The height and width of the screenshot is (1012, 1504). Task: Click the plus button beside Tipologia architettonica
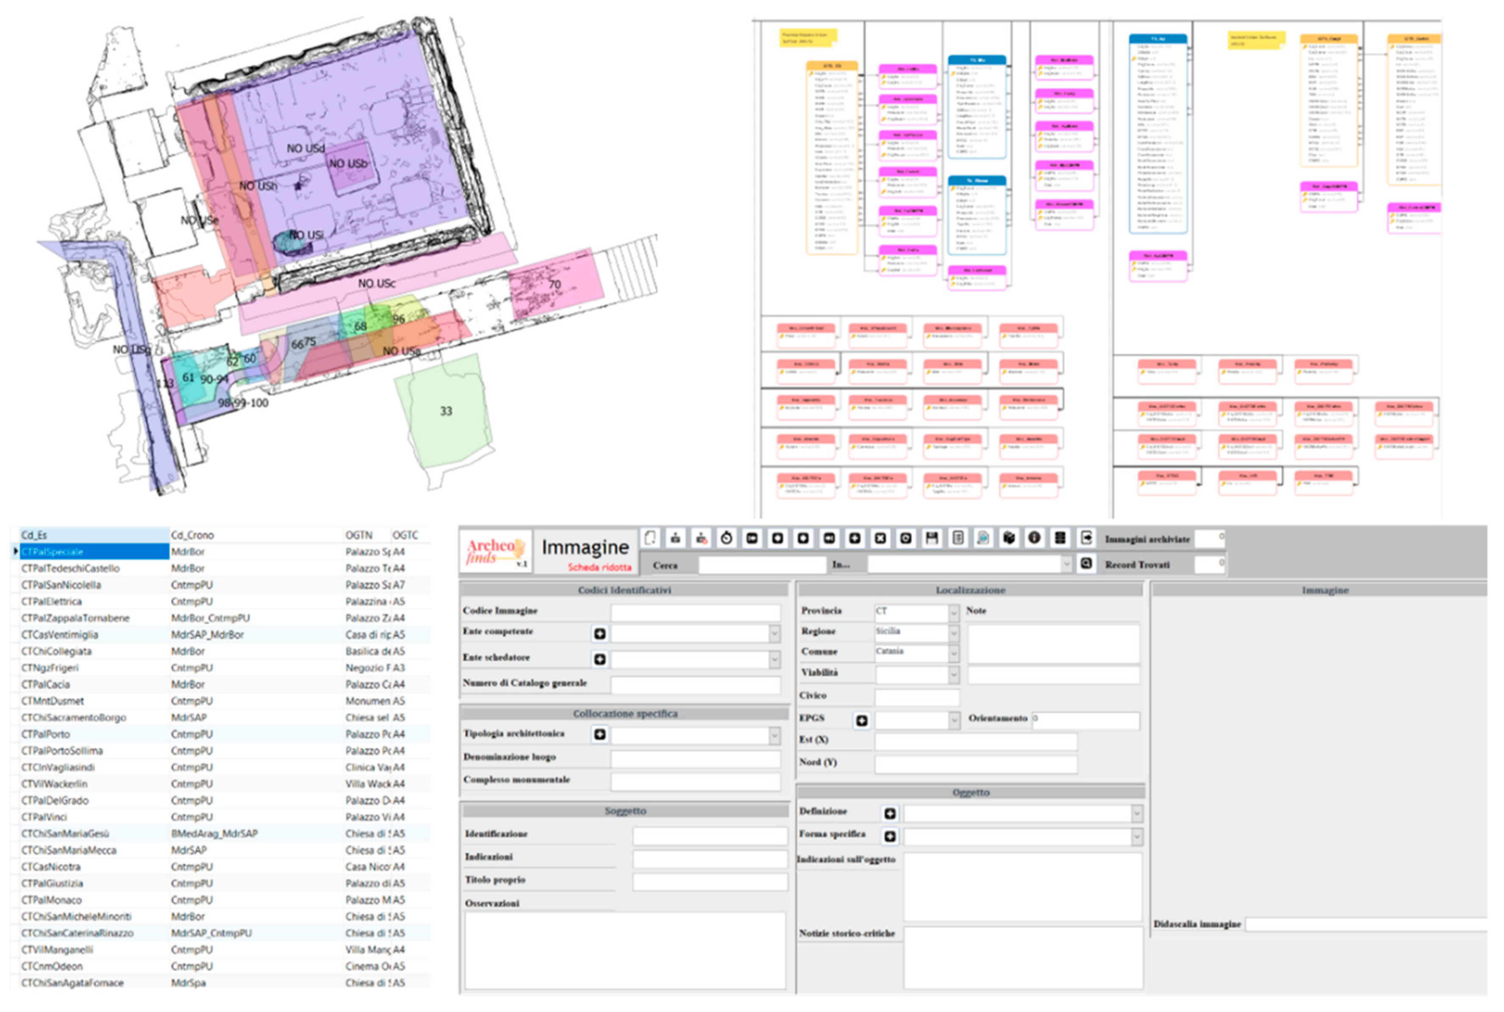tap(599, 734)
